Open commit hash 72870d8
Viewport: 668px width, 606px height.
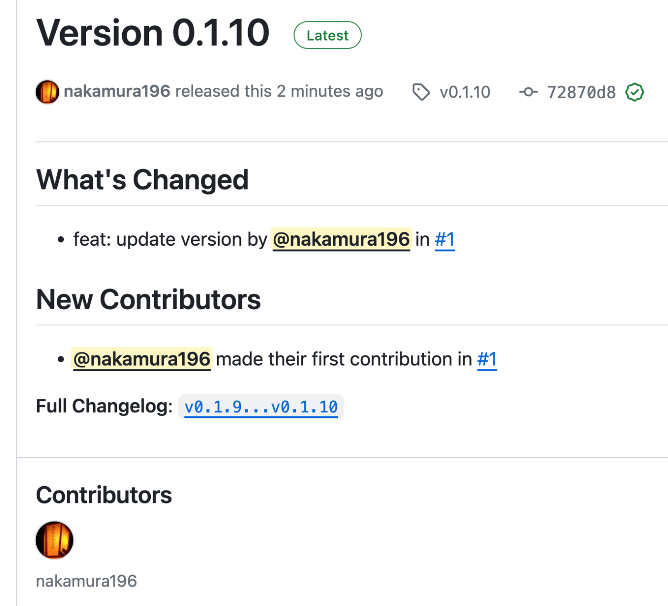[581, 92]
